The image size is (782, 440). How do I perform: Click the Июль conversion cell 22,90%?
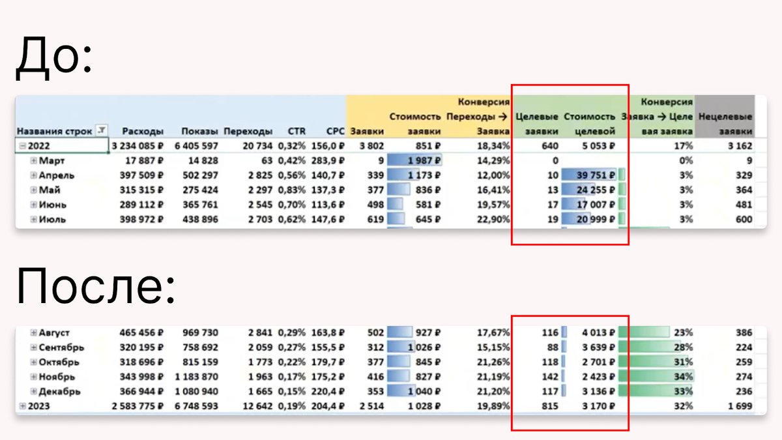pyautogui.click(x=493, y=220)
